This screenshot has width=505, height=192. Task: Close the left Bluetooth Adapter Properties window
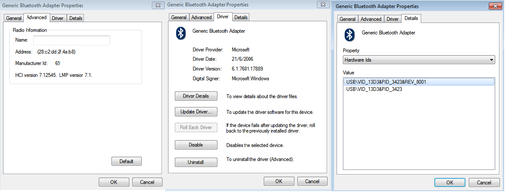(157, 6)
